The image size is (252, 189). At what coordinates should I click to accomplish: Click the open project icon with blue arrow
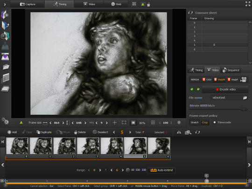tap(5, 25)
